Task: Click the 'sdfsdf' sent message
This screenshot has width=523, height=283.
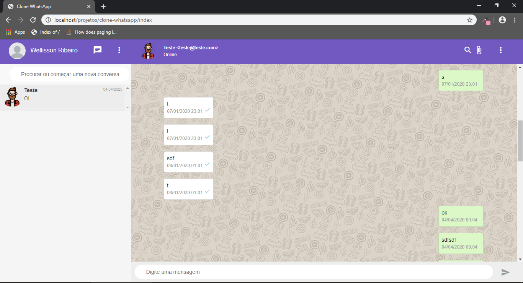Action: (x=461, y=243)
